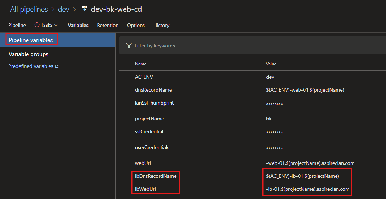
Task: Click the lbWebUrl value -lb-01.$(projectName).aspireclan.com
Action: 308,189
